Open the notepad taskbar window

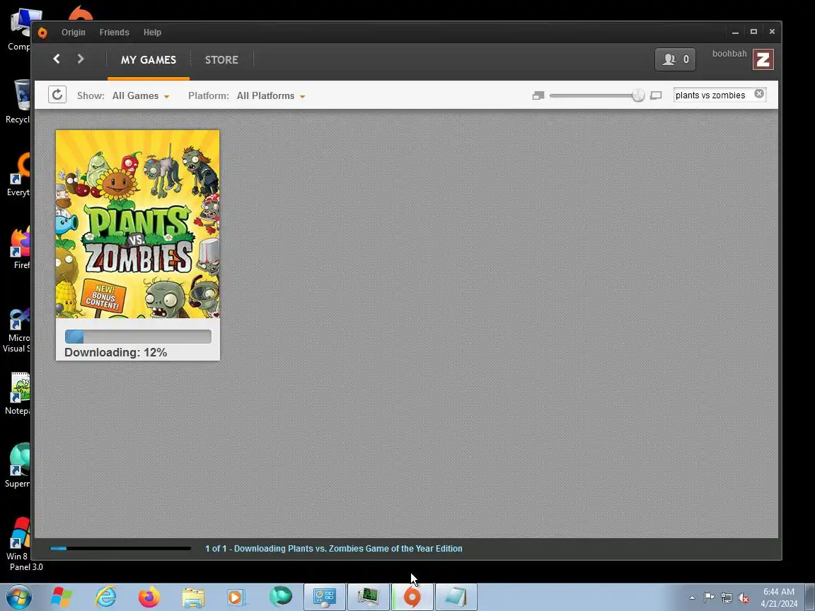pyautogui.click(x=456, y=597)
